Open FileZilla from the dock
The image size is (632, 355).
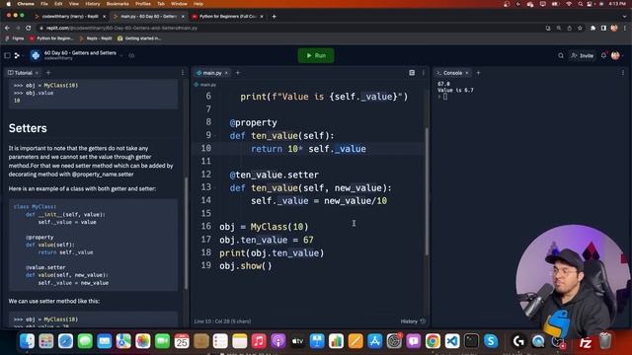coord(585,342)
